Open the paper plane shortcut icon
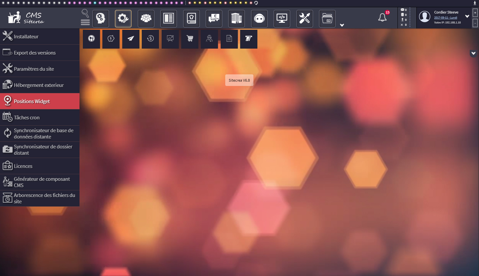 click(131, 39)
